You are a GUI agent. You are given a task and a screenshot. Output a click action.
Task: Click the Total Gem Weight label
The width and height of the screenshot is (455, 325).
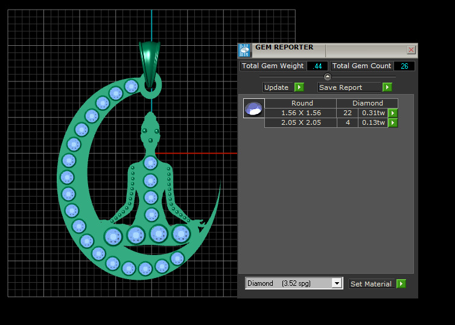coord(273,66)
